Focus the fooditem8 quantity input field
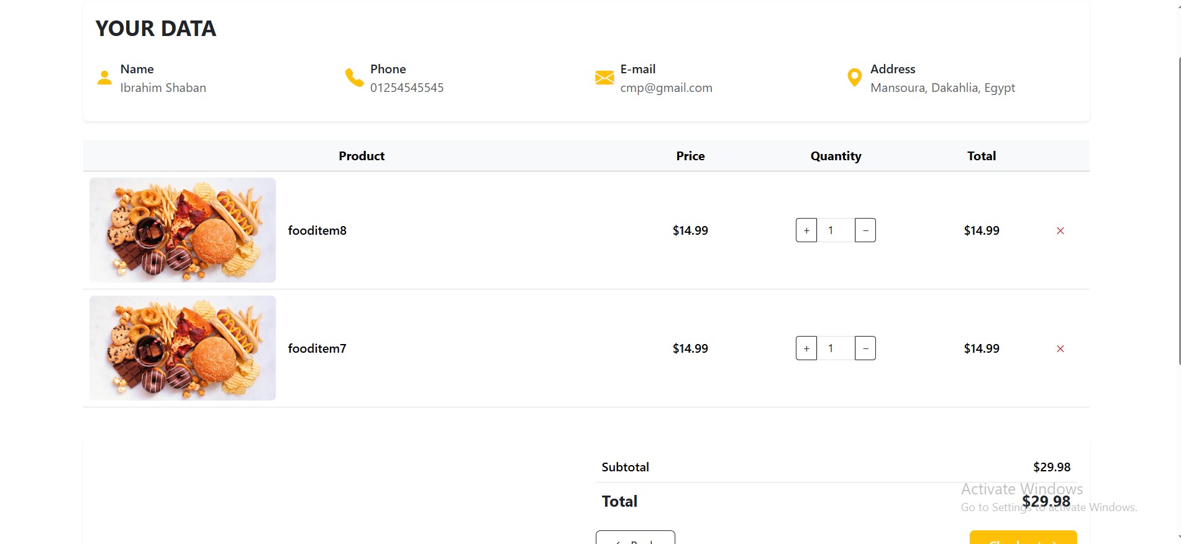Screen dimensions: 1181x544 [835, 230]
